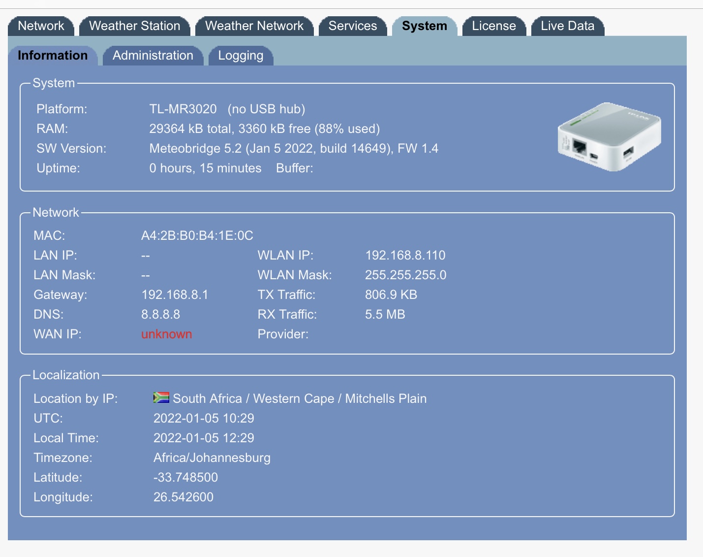
Task: Open the License tab
Action: (493, 26)
